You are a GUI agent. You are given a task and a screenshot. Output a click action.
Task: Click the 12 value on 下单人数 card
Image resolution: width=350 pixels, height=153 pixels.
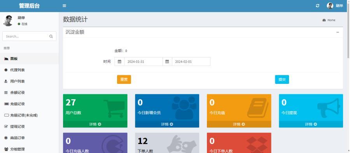tap(143, 141)
